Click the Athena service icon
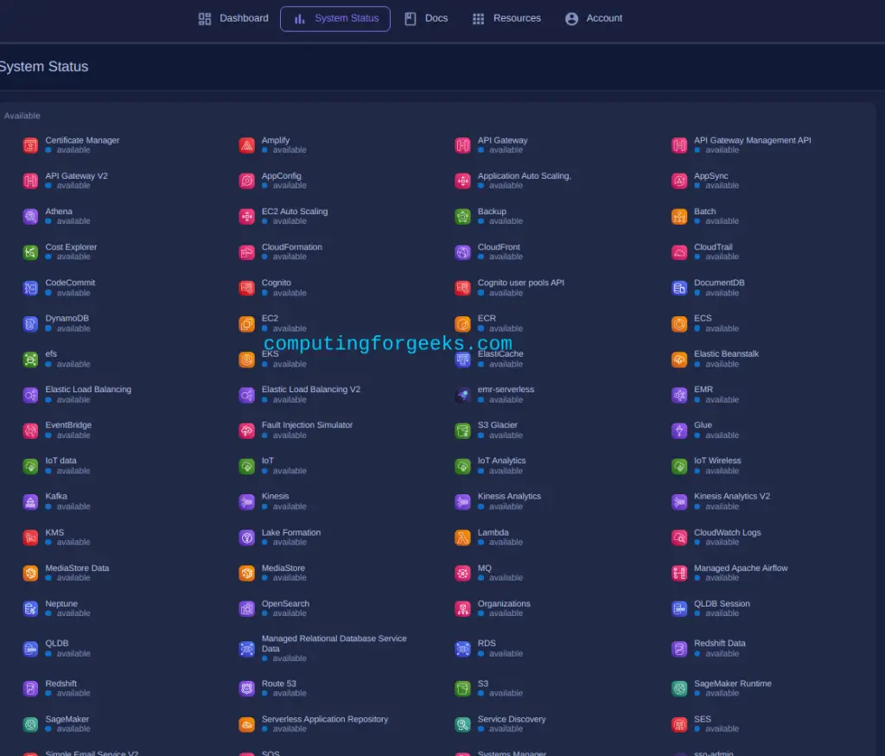885x756 pixels. coord(30,217)
